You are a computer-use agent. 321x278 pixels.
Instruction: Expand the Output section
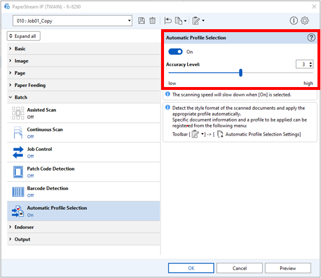(83, 239)
